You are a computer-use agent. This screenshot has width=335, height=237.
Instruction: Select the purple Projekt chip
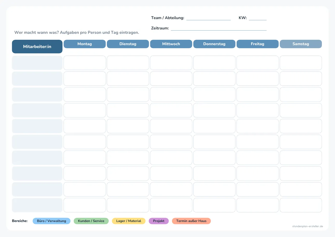159,221
